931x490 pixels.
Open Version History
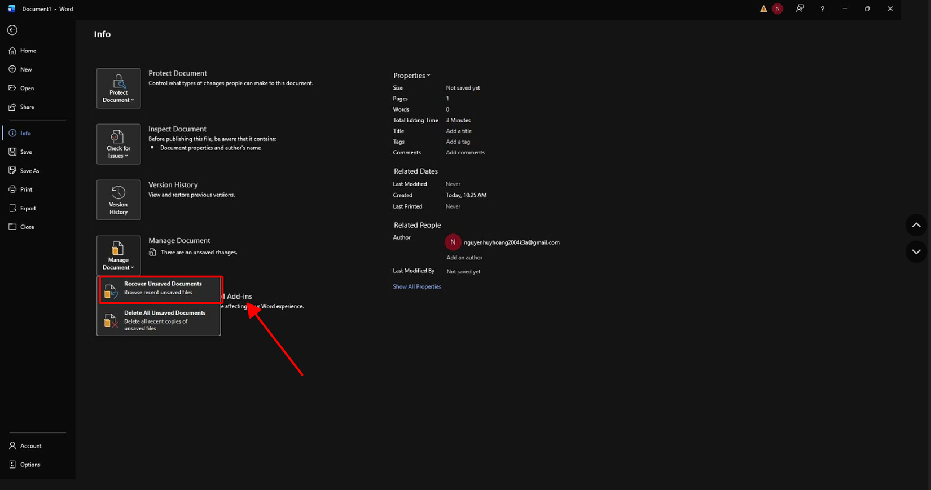pos(118,200)
